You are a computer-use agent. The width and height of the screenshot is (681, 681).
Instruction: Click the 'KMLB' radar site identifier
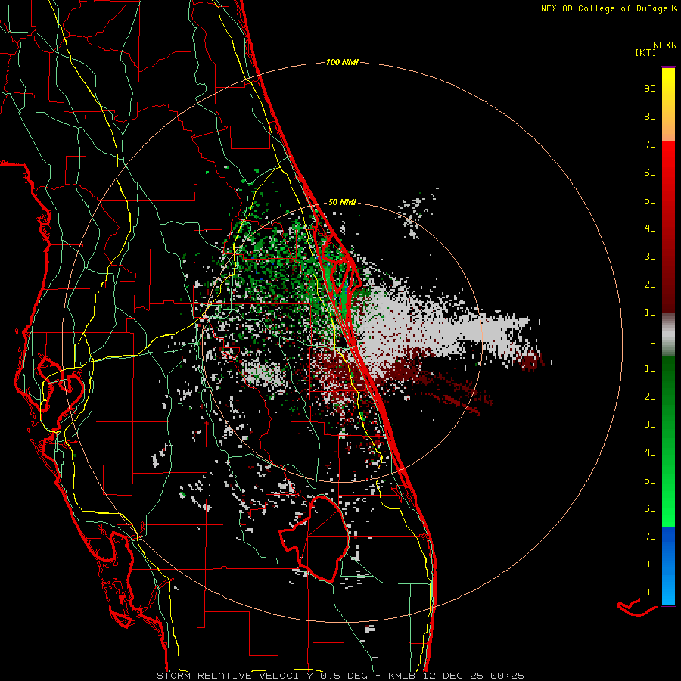[x=402, y=676]
